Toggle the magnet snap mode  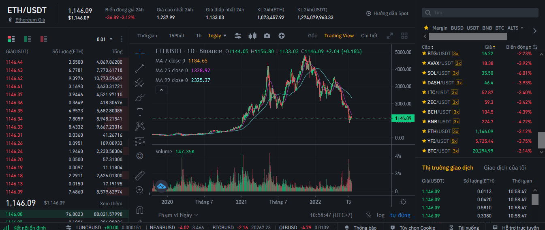[x=140, y=210]
